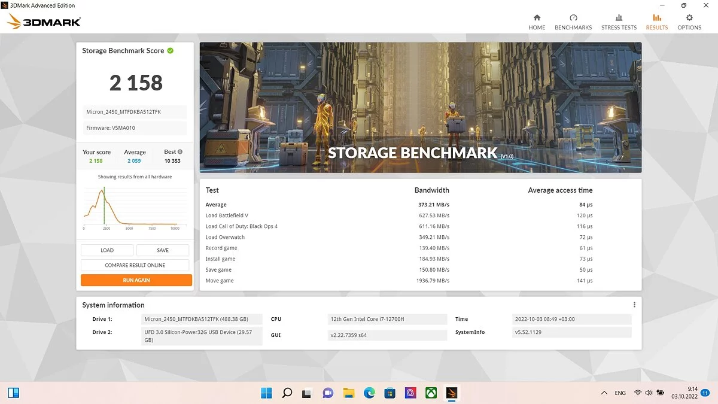718x404 pixels.
Task: Open ENG language input switcher
Action: tap(620, 393)
